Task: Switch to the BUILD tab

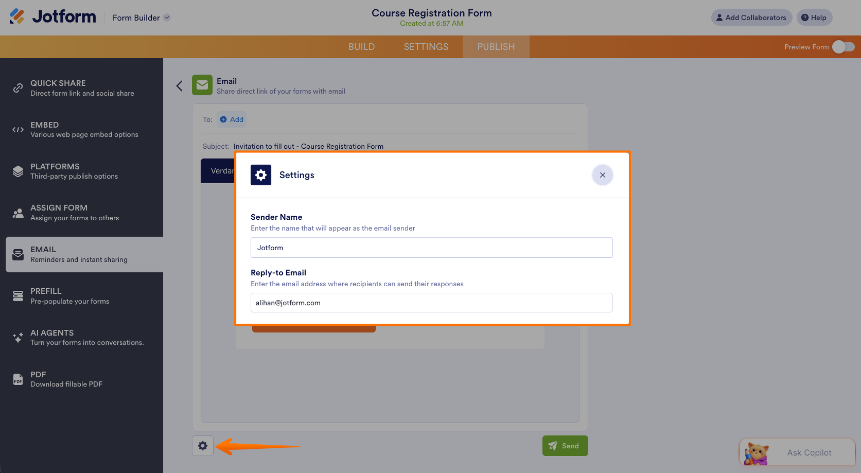Action: pyautogui.click(x=362, y=47)
